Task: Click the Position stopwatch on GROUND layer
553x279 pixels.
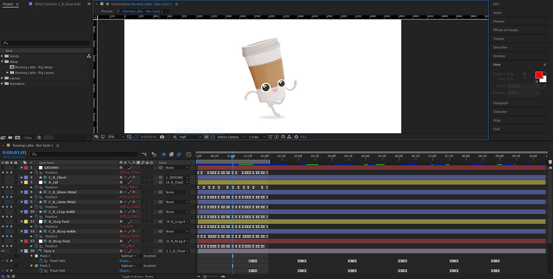Action: 36,173
